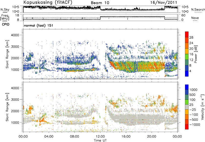Click the "N.Search" legend label
This screenshot has height=142, width=205.
(x=198, y=9)
